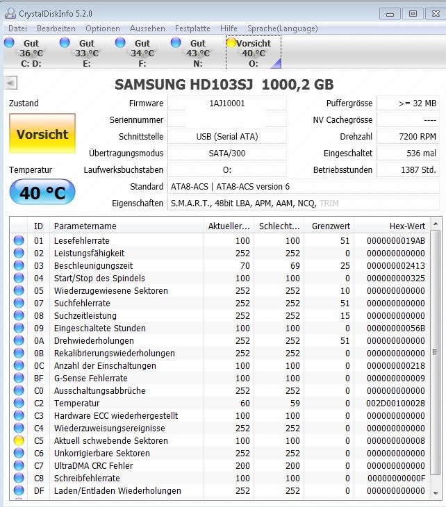Screen dimensions: 446x507
Task: Click the Hex-Wert column header
Action: point(391,226)
